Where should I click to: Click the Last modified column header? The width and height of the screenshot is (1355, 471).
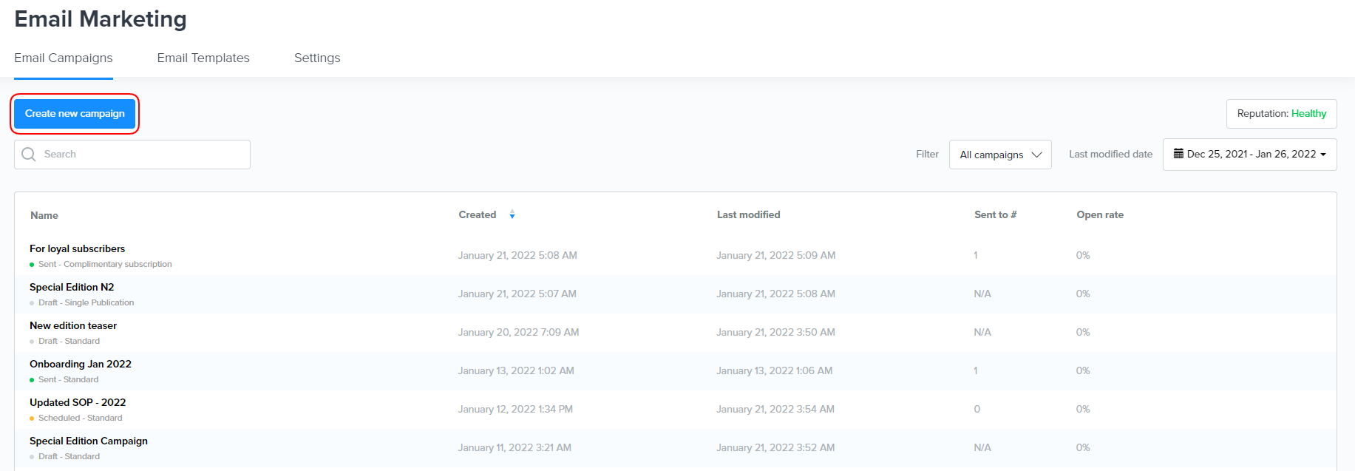pyautogui.click(x=748, y=215)
